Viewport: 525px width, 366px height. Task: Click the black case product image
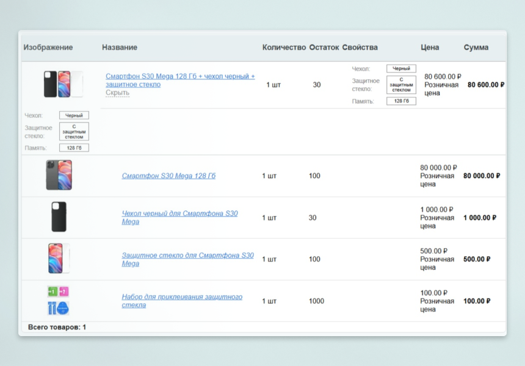[x=59, y=217]
